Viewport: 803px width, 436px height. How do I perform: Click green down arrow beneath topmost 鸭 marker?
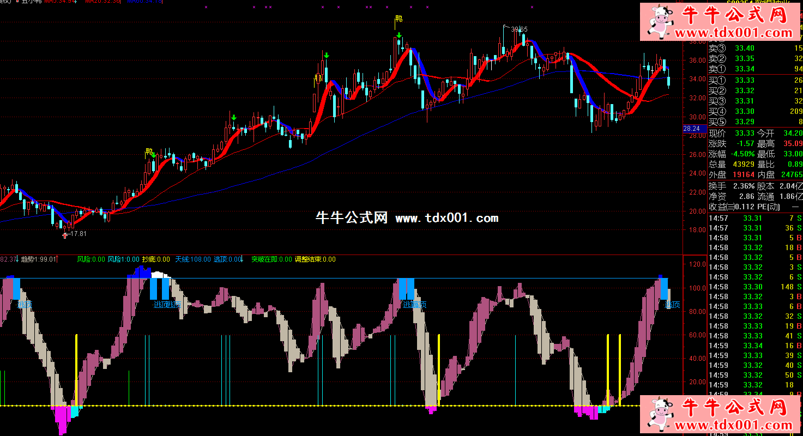tap(399, 36)
